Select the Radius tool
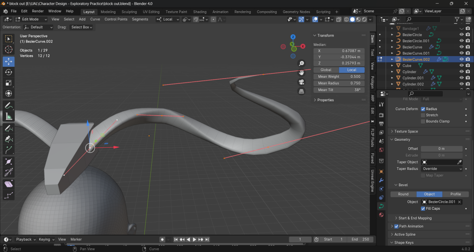 (x=8, y=162)
